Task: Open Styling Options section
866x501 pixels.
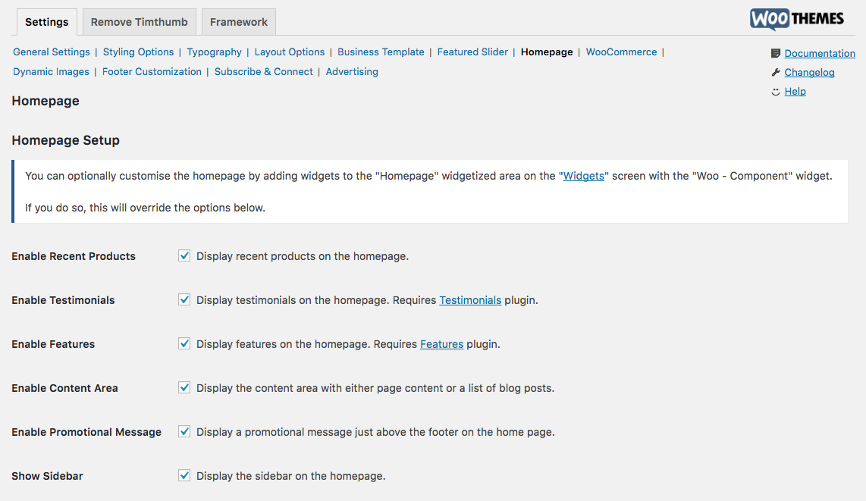Action: pos(138,52)
